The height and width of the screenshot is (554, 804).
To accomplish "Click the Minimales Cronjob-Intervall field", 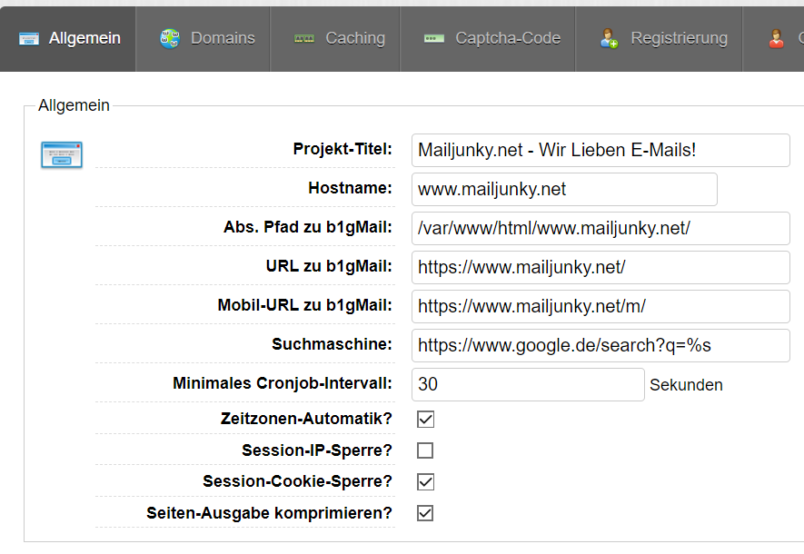I will click(528, 384).
